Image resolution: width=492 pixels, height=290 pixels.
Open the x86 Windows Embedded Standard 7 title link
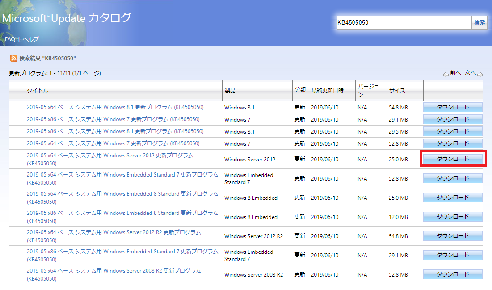(x=122, y=256)
